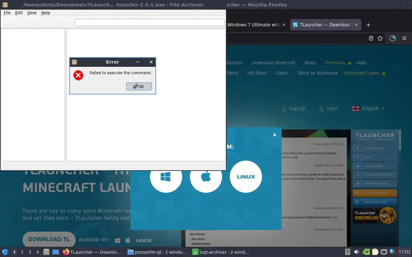
Task: Switch to virtual desktop 3
Action: 30,252
